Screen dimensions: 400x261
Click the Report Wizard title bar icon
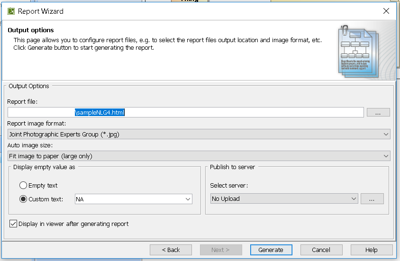[11, 11]
